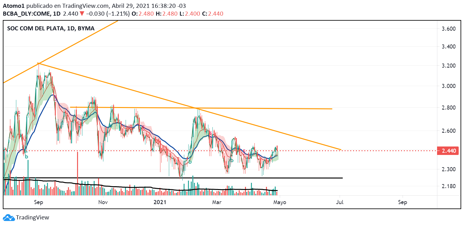Click the 3.600 price axis label

(448, 29)
